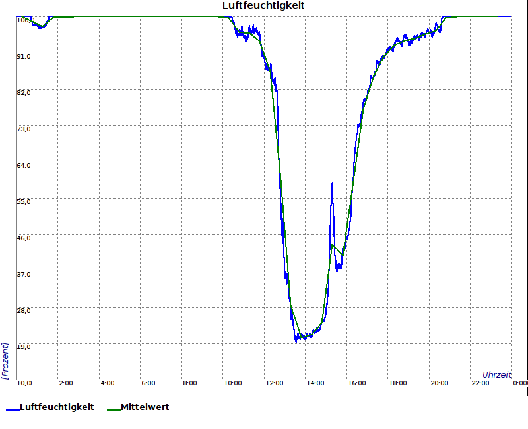Screen dimensions: 528x429
Task: Click the 18:00 time axis tick label
Action: point(398,383)
